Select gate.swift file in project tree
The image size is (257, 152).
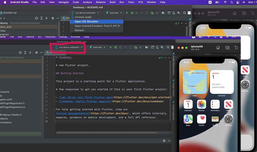point(6,99)
